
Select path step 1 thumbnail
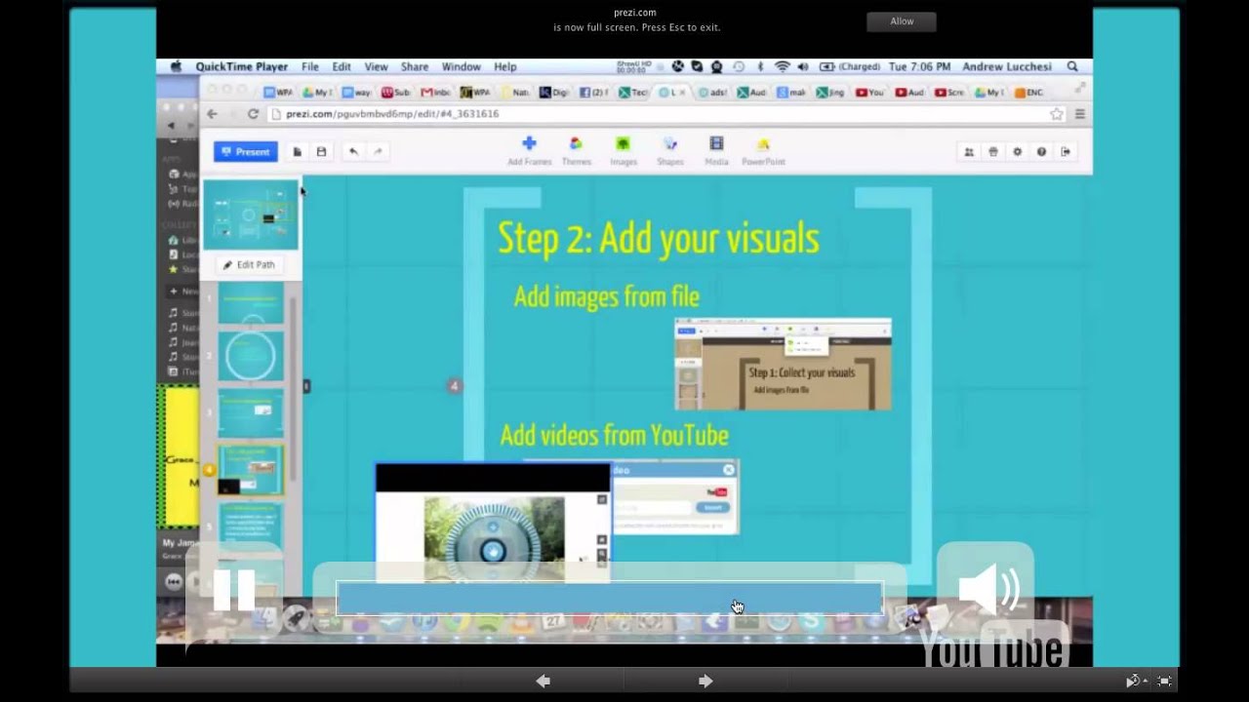click(x=251, y=303)
